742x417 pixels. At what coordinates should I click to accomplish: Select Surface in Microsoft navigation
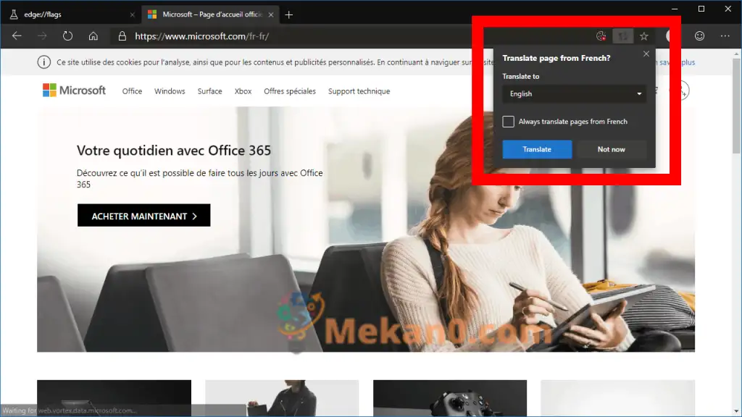click(209, 91)
